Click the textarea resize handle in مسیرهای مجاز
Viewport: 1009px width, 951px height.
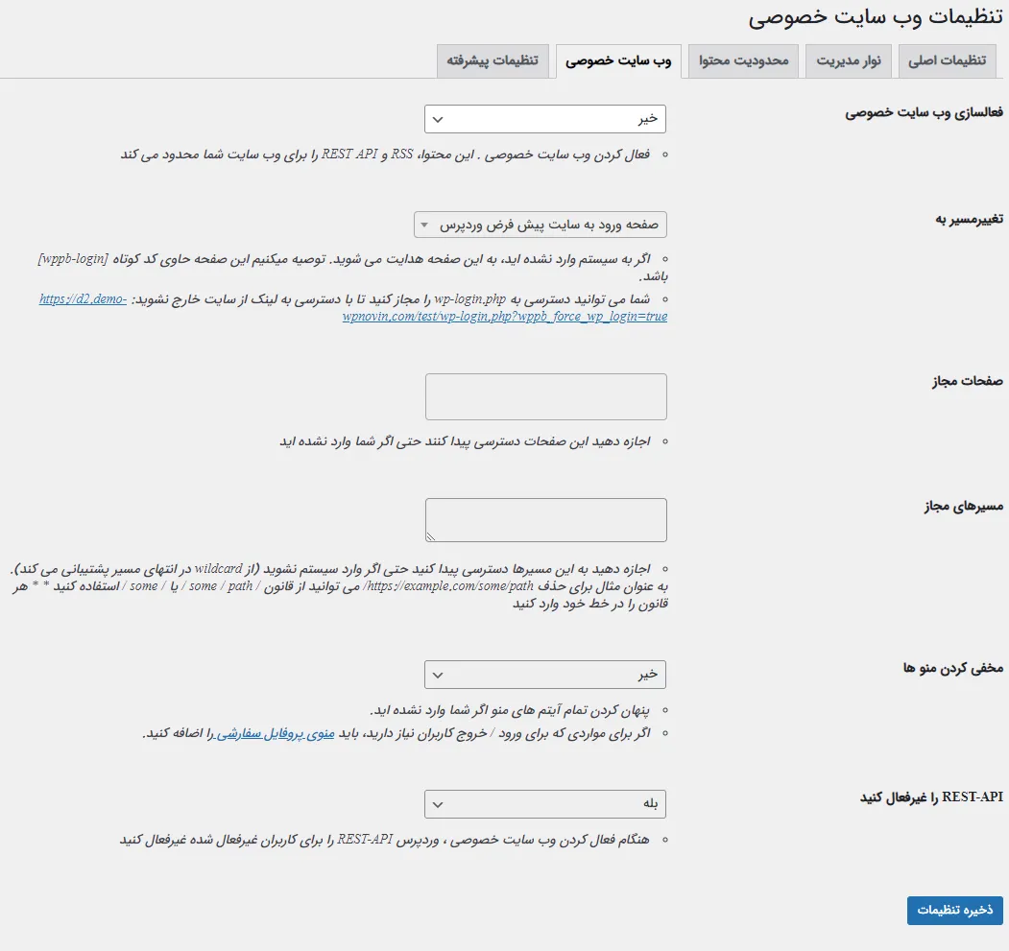click(x=430, y=536)
